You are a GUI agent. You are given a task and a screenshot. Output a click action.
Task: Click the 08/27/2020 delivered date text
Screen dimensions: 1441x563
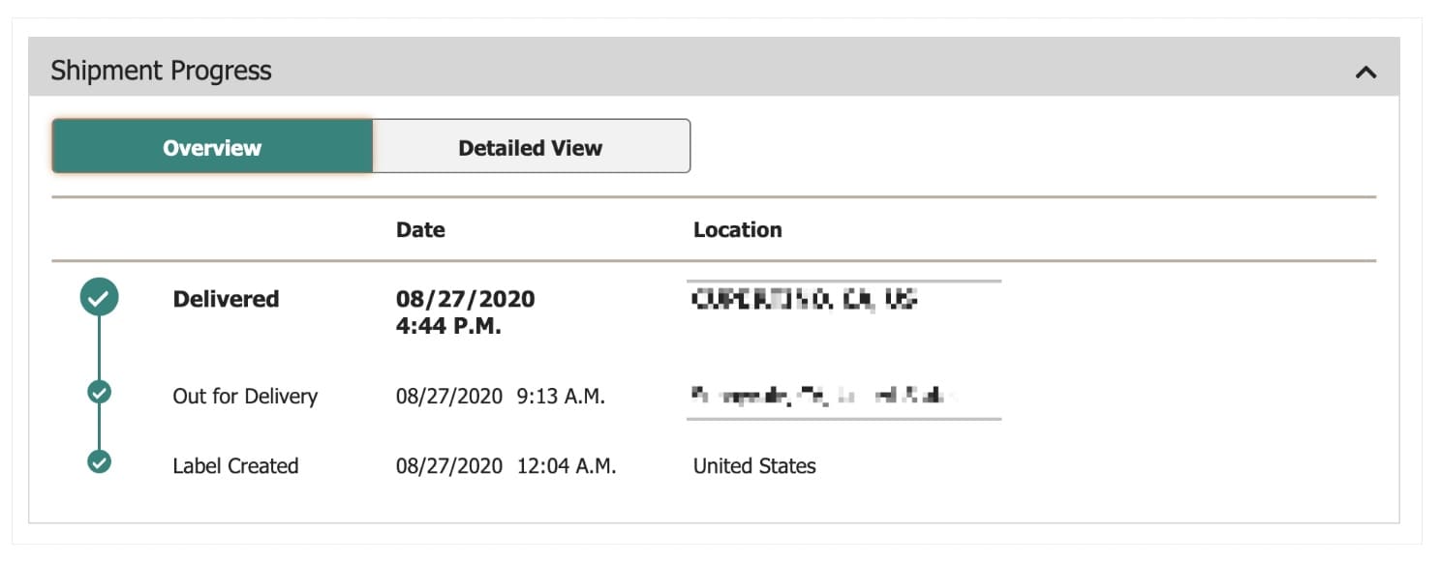[465, 300]
